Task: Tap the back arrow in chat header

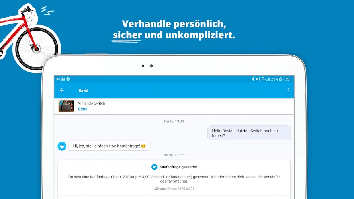Action: point(62,90)
